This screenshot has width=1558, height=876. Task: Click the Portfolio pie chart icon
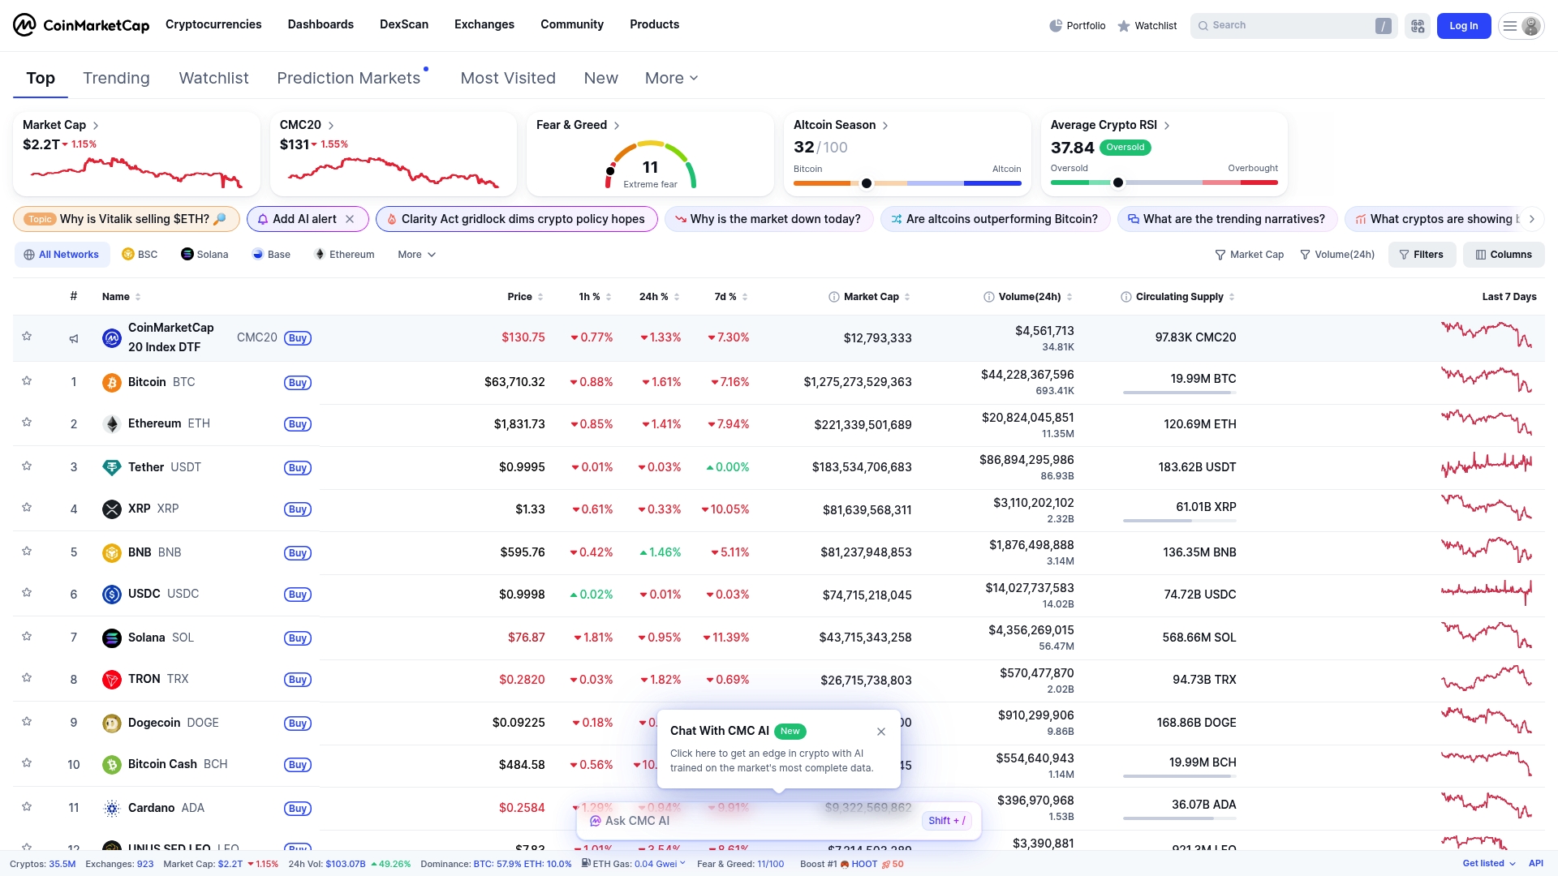click(1057, 25)
